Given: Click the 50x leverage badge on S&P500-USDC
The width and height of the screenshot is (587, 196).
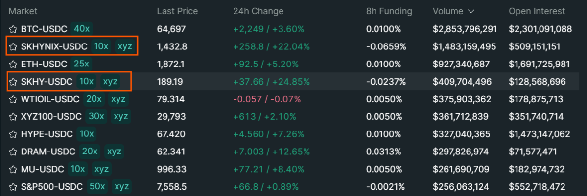Looking at the screenshot, I should pos(97,186).
